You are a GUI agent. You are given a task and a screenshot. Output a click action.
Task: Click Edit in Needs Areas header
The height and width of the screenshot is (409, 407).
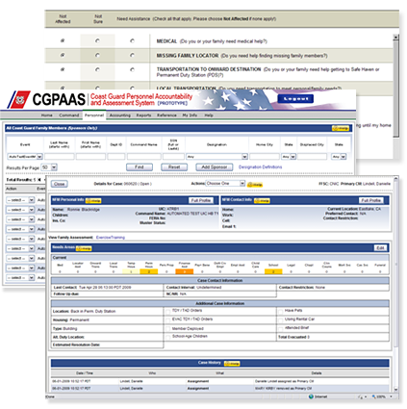[381, 248]
